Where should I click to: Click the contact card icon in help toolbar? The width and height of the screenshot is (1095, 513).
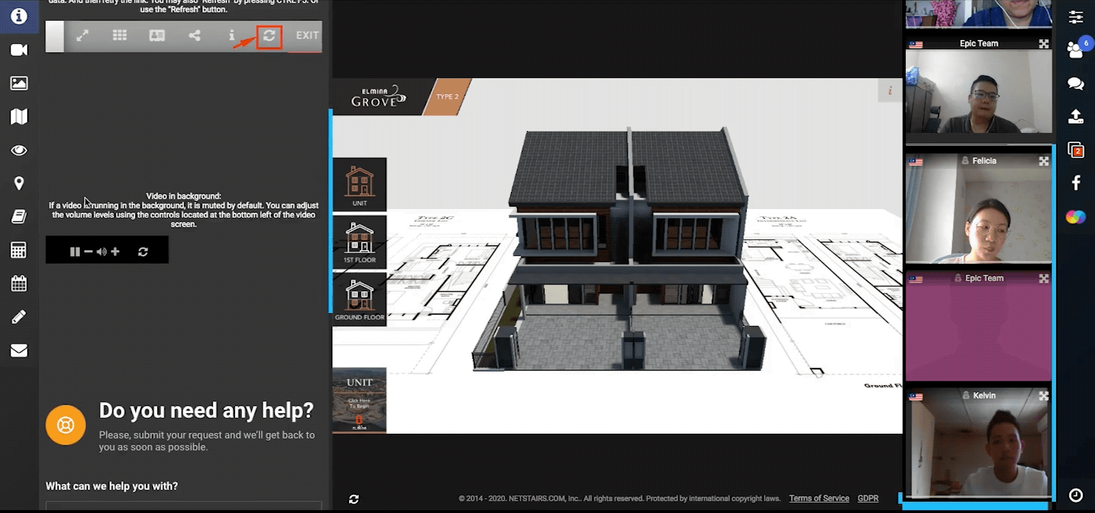157,35
